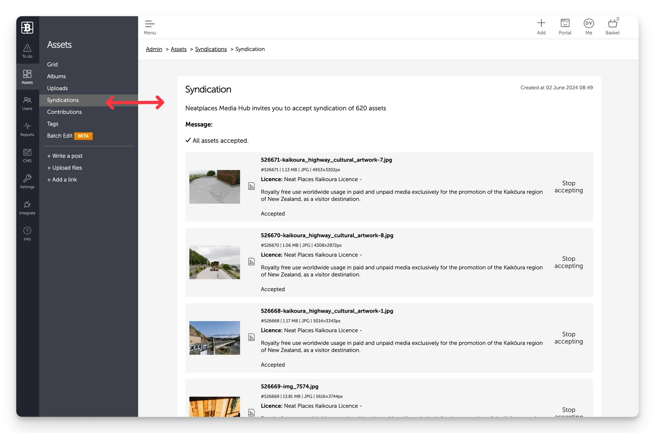Screen dimensions: 655x433
Task: Click + Upload files link
Action: click(64, 168)
